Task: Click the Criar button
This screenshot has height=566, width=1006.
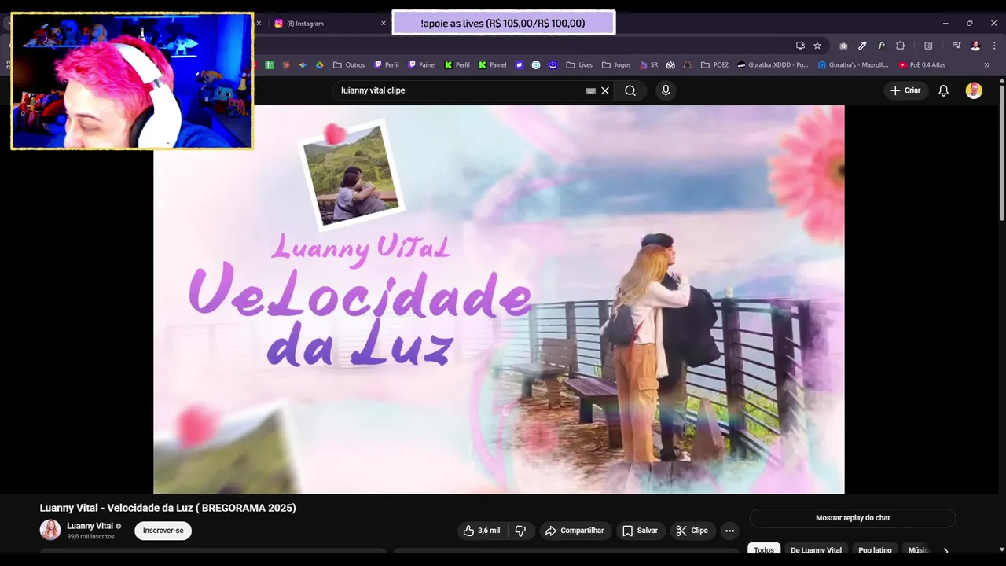Action: pos(905,90)
